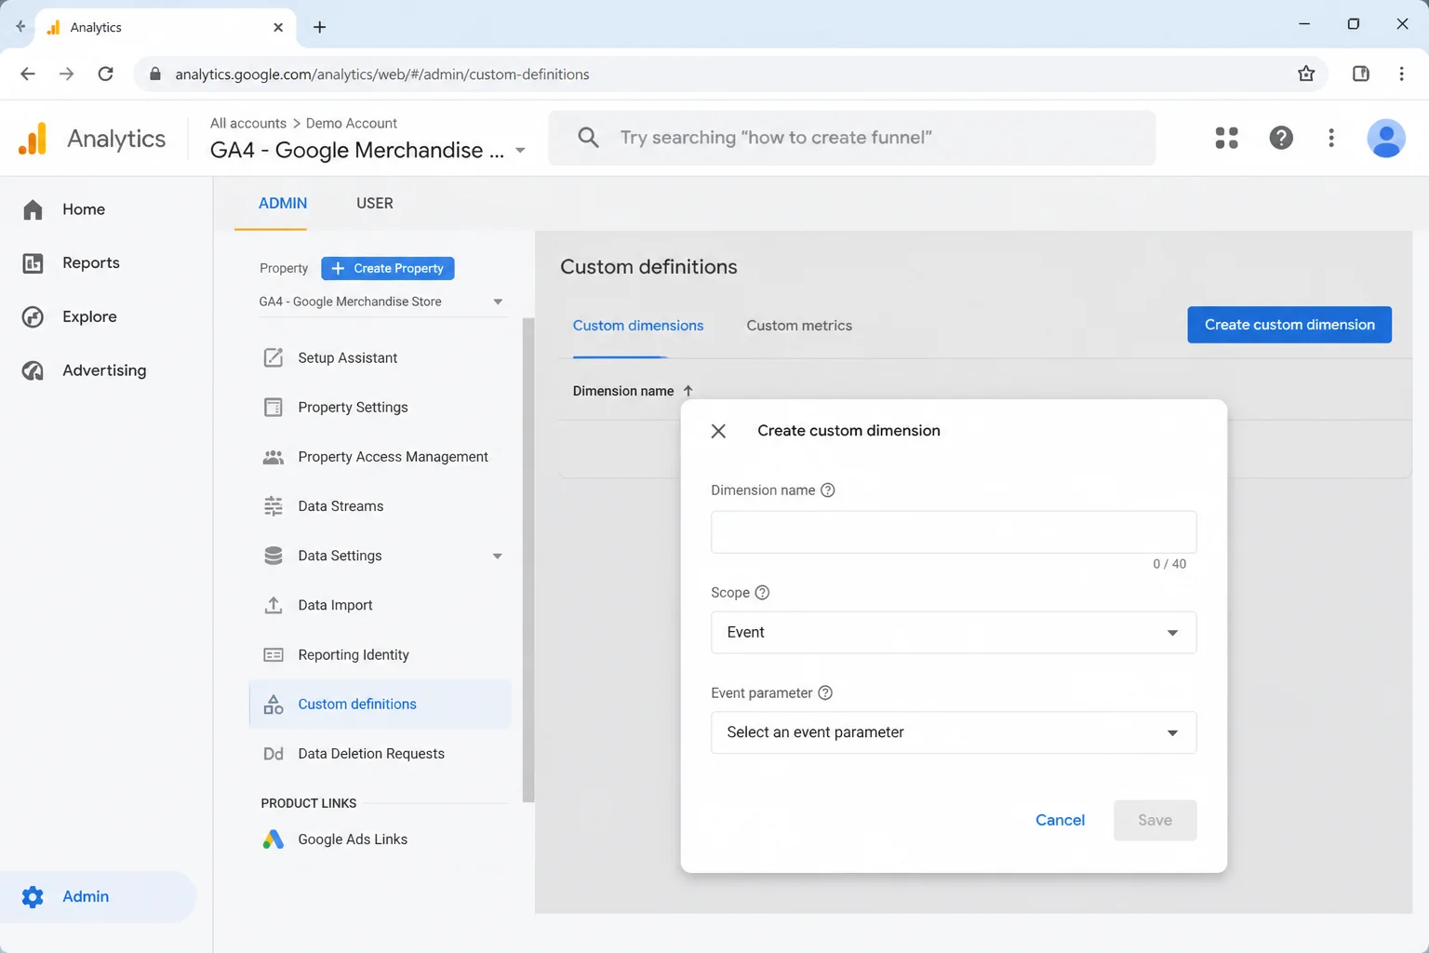This screenshot has height=953, width=1429.
Task: Open the Advertising icon
Action: point(33,370)
